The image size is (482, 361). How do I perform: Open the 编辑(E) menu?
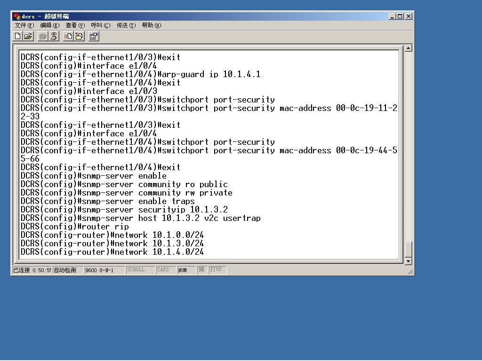click(x=50, y=25)
